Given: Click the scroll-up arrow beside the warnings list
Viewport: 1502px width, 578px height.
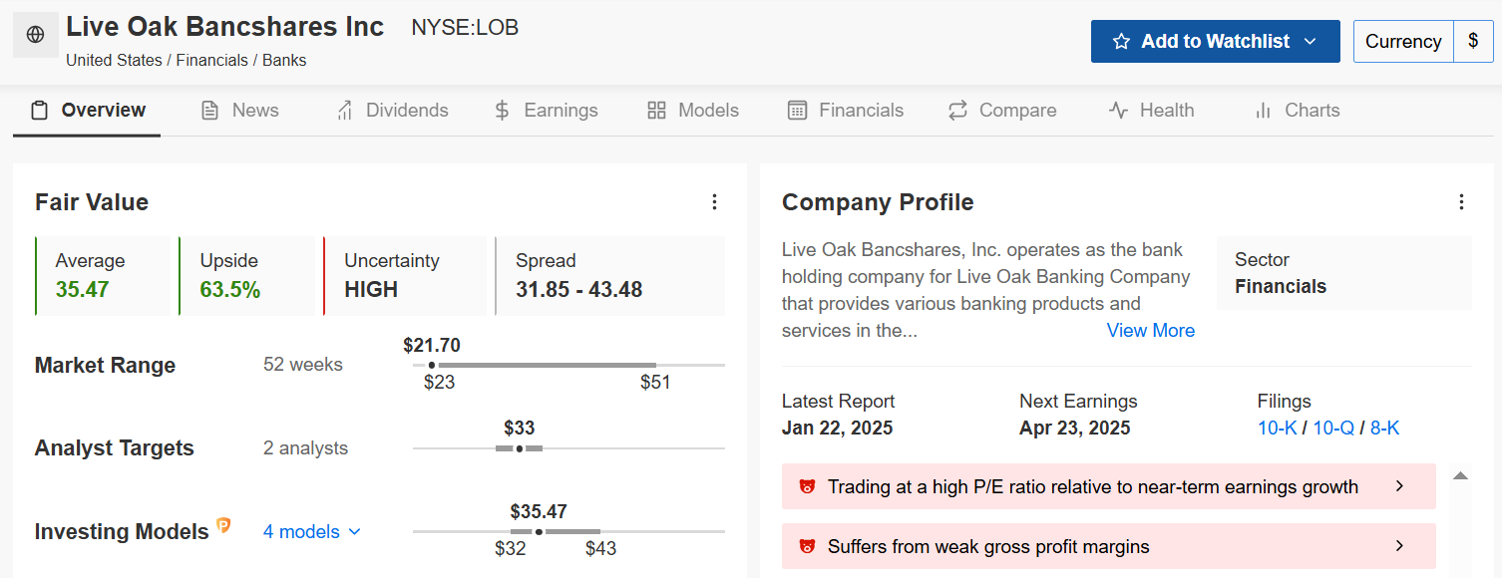Looking at the screenshot, I should [x=1460, y=475].
